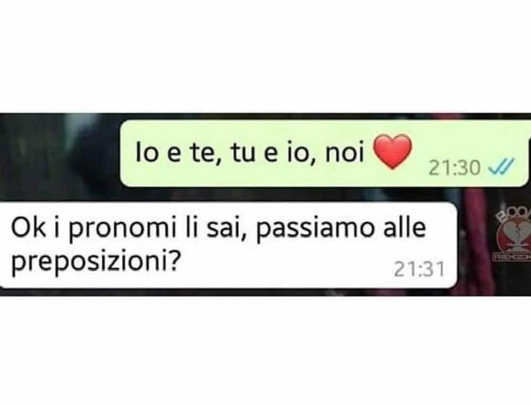
Task: Select the 21:31 timestamp
Action: pyautogui.click(x=419, y=270)
